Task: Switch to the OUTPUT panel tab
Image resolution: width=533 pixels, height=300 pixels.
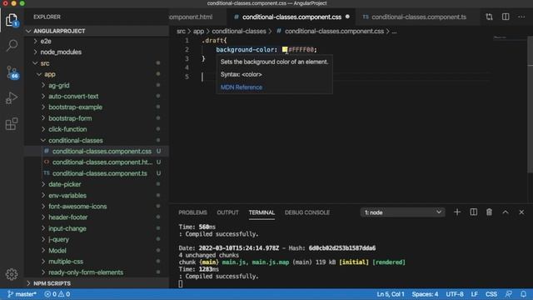Action: (227, 212)
